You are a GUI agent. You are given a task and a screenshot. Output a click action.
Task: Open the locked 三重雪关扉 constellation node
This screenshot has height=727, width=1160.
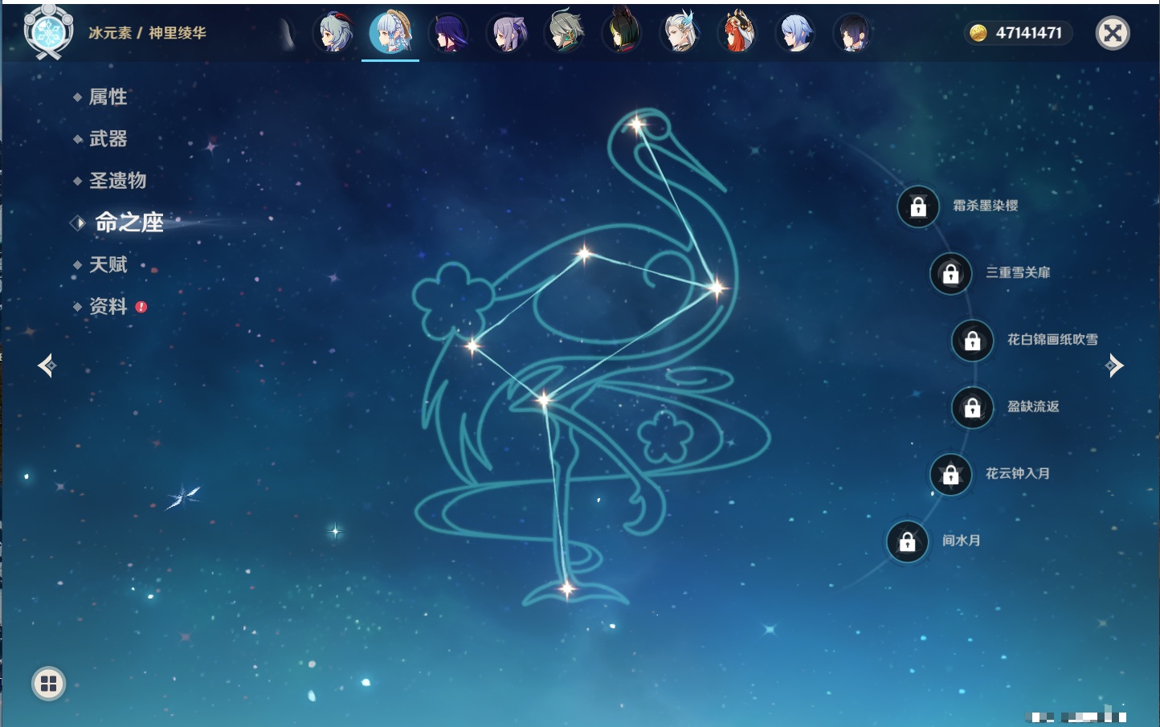pos(951,273)
